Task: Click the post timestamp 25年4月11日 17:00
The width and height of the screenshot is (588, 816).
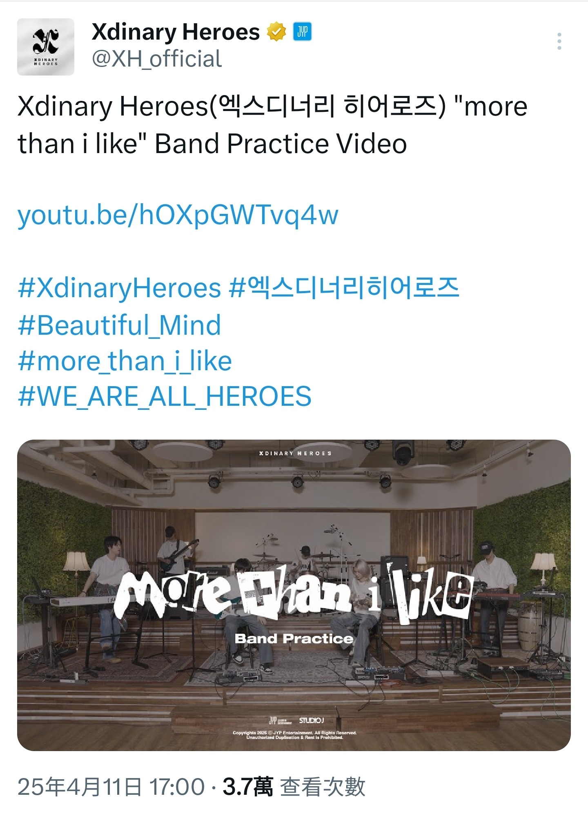Action: 111,787
